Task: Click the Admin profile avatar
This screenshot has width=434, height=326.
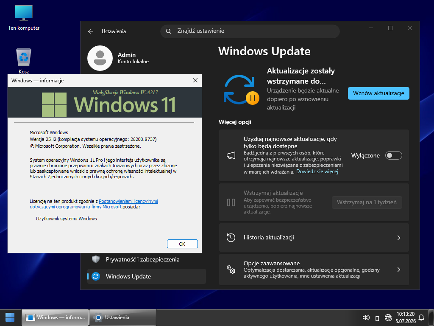Action: [x=100, y=58]
